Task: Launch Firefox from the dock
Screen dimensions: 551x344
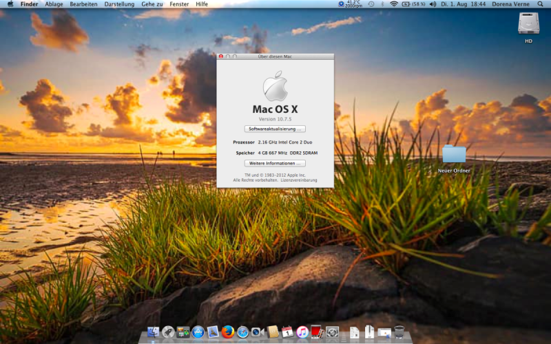Action: (228, 332)
